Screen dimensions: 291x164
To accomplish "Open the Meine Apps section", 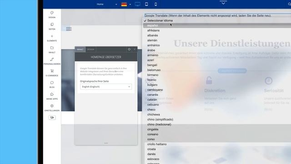I will pos(52,96).
